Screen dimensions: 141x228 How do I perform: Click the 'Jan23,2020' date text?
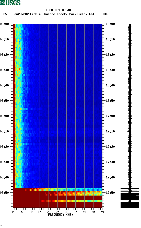pos(21,14)
